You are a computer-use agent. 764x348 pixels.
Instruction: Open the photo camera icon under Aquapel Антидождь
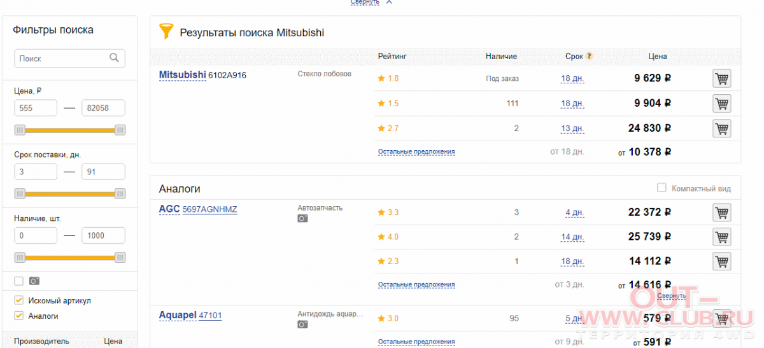coord(302,324)
